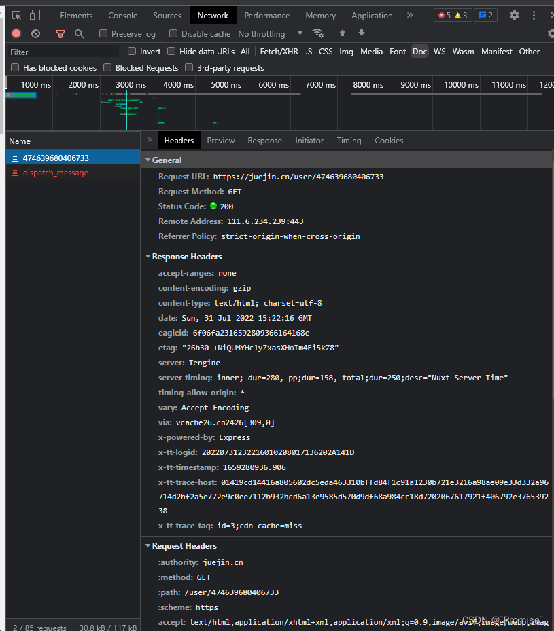Open DevTools settings gear
Image resolution: width=554 pixels, height=631 pixels.
coord(514,16)
